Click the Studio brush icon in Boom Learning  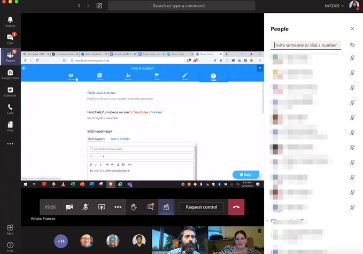point(185,76)
